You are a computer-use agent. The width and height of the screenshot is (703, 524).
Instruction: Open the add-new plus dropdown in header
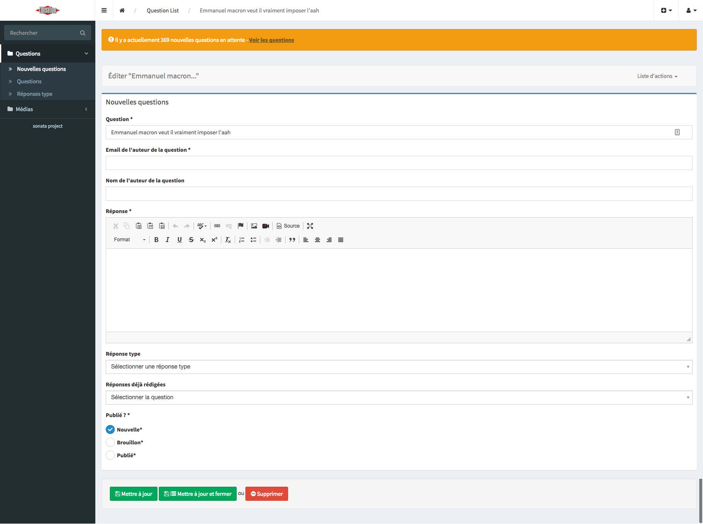(666, 10)
